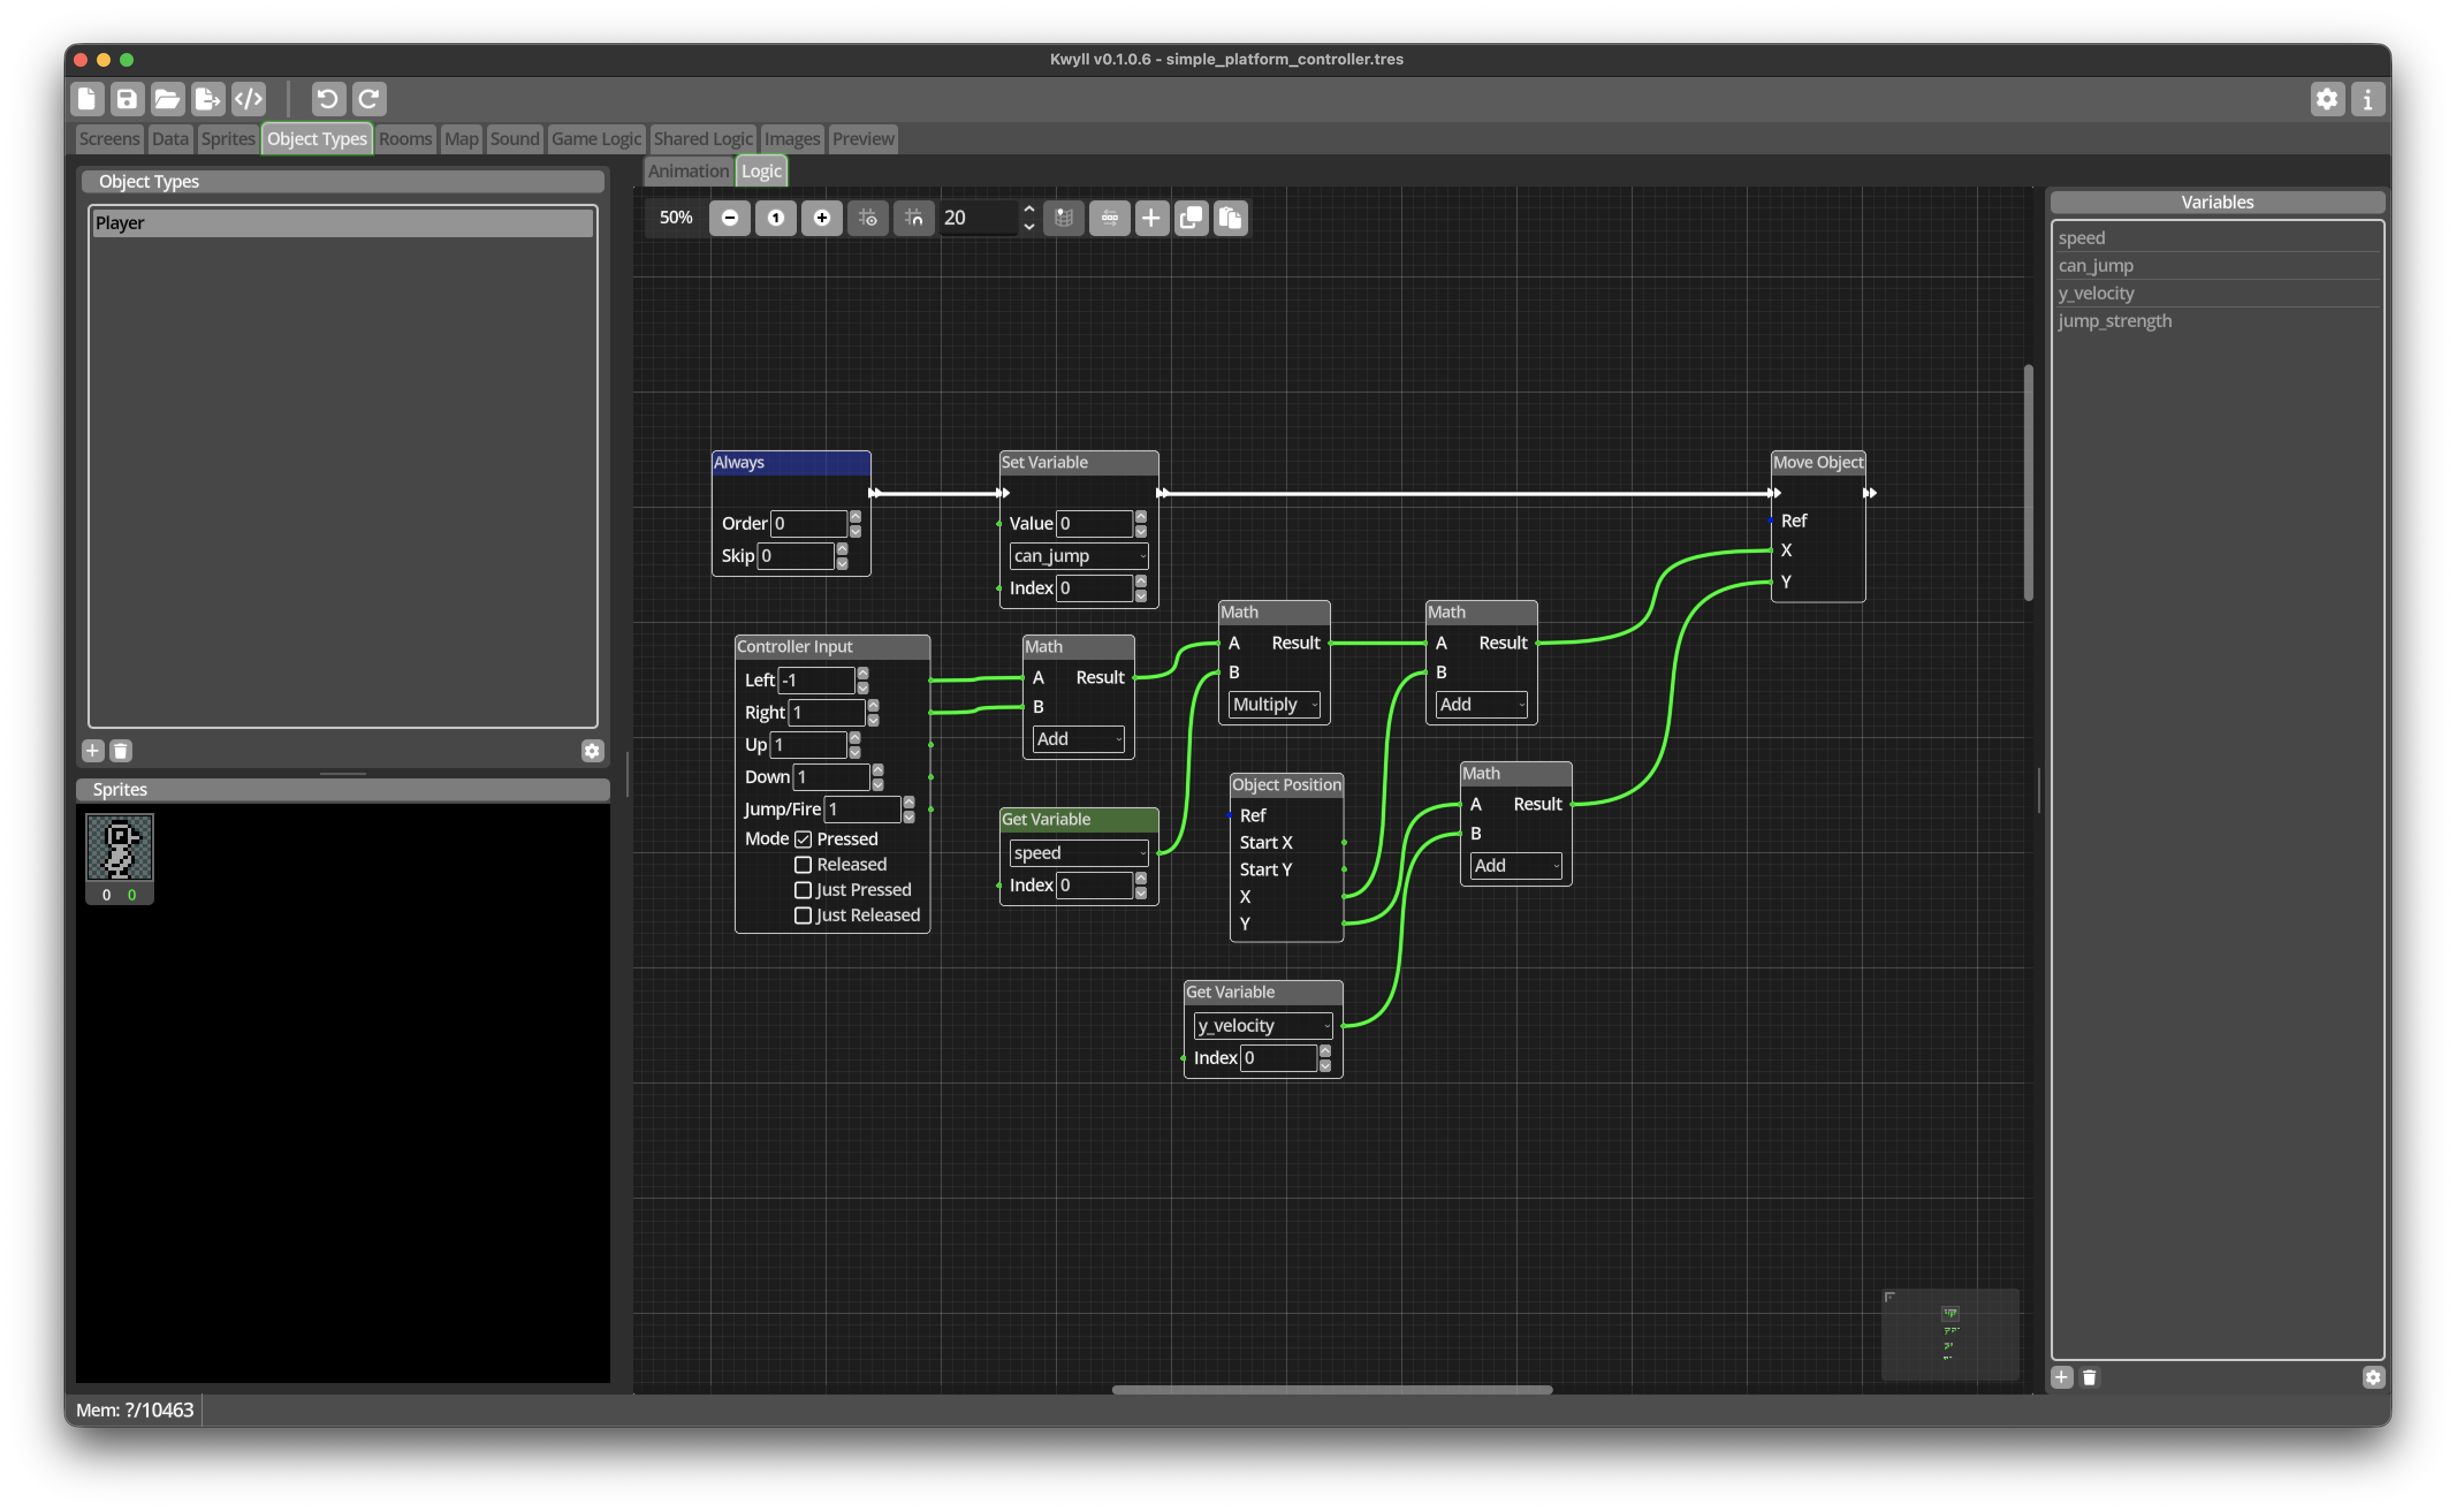The image size is (2456, 1512).
Task: Open the info icon in top bar
Action: [x=2367, y=99]
